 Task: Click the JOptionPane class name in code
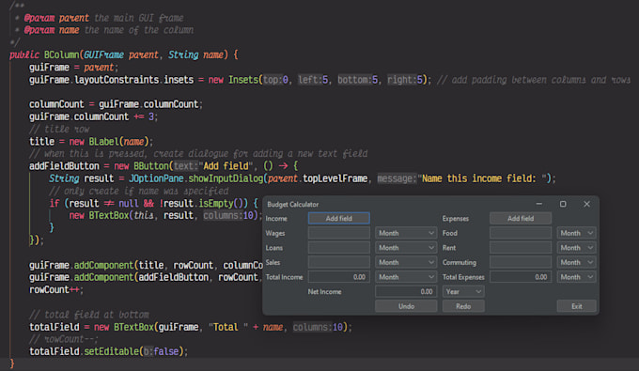156,178
